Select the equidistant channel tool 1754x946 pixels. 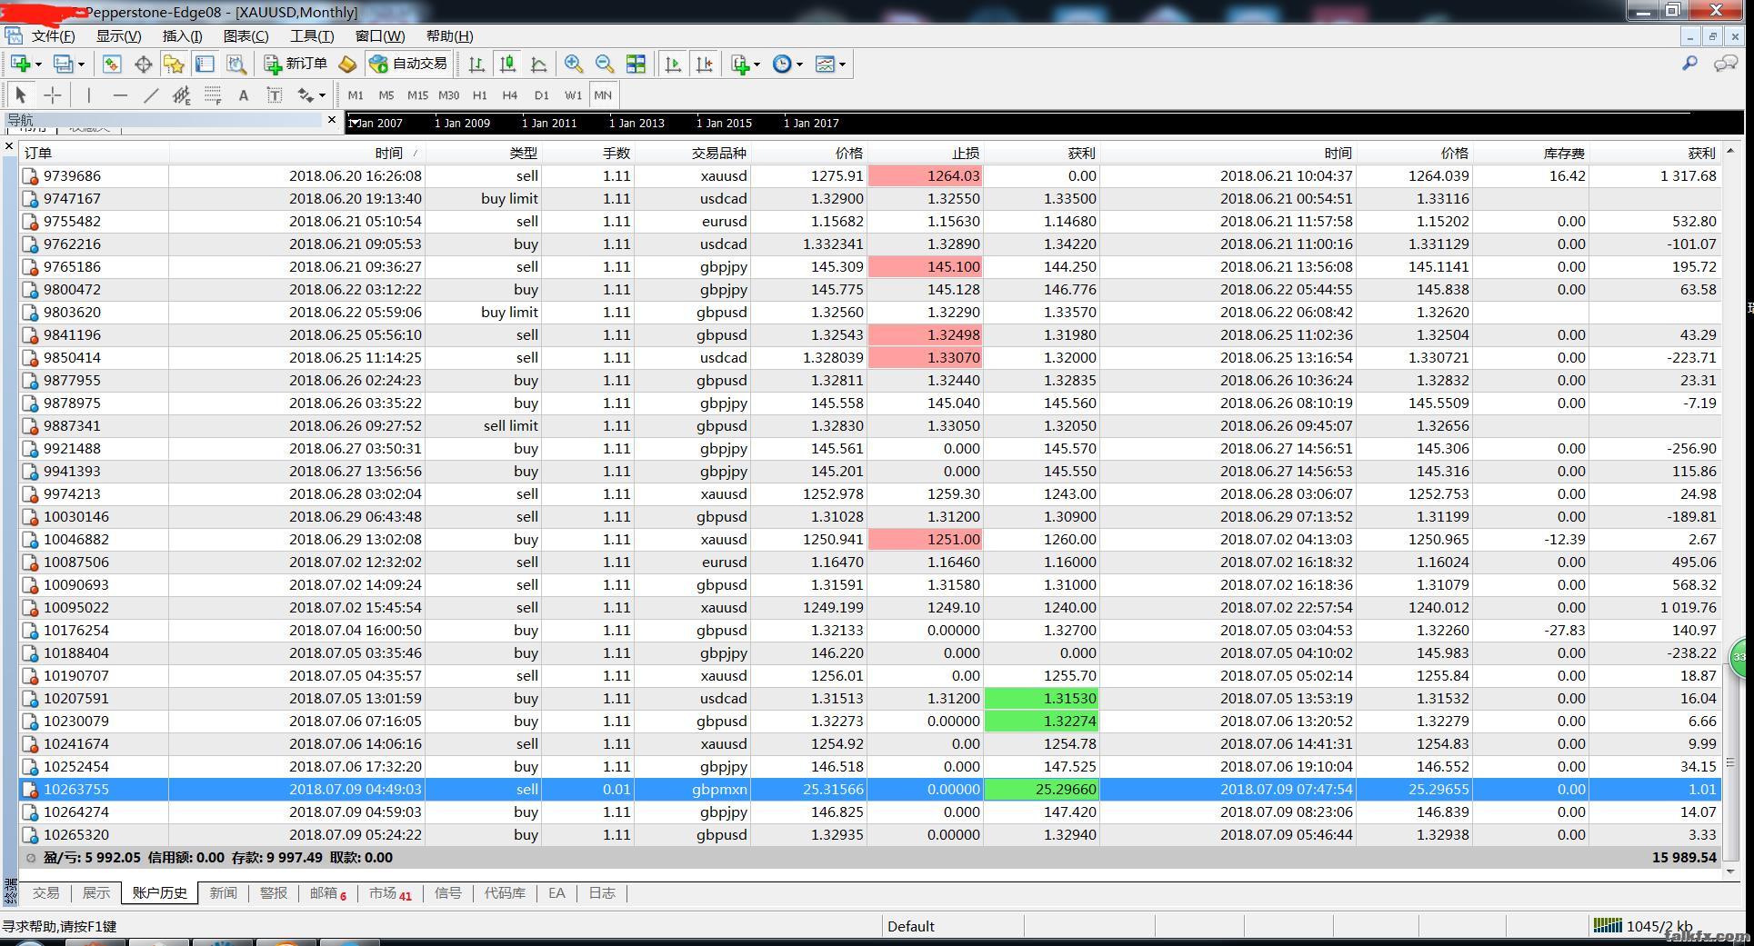(181, 95)
